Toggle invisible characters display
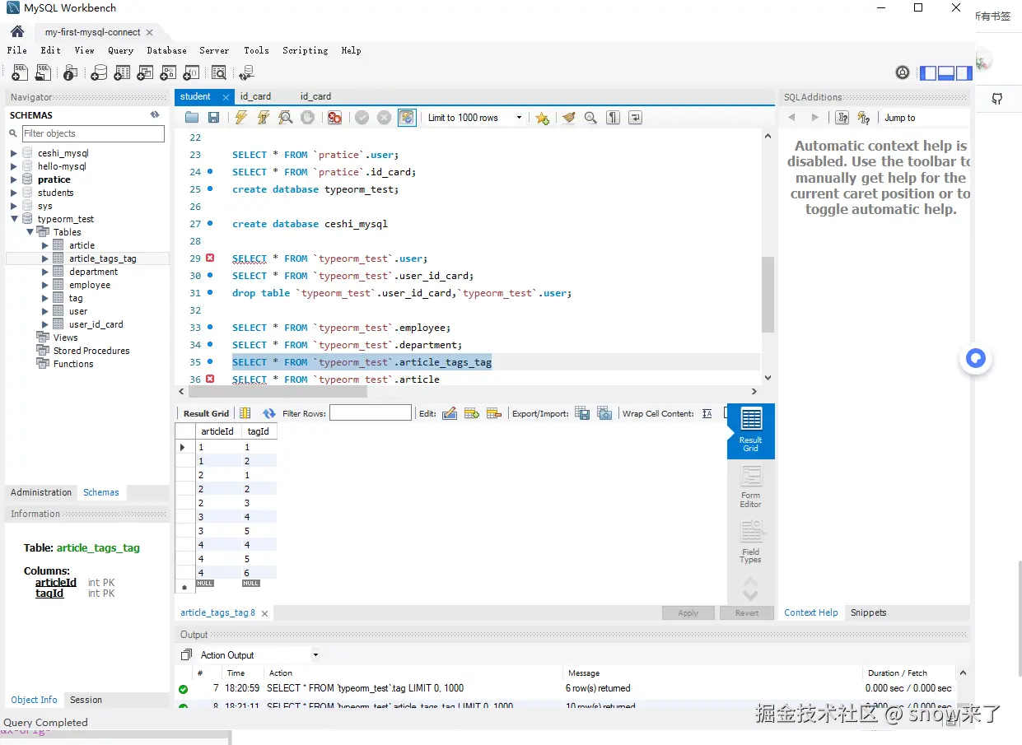This screenshot has height=745, width=1022. click(x=613, y=118)
